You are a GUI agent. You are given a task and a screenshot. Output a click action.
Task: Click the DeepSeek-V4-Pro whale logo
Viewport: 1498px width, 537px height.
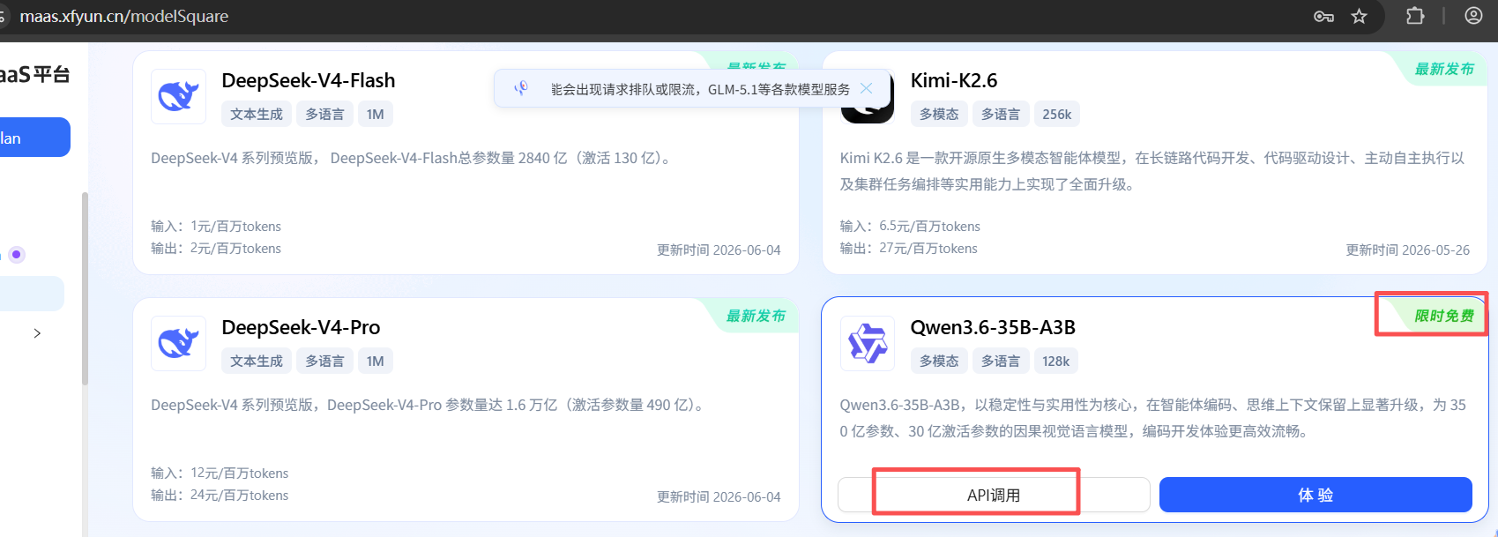178,343
